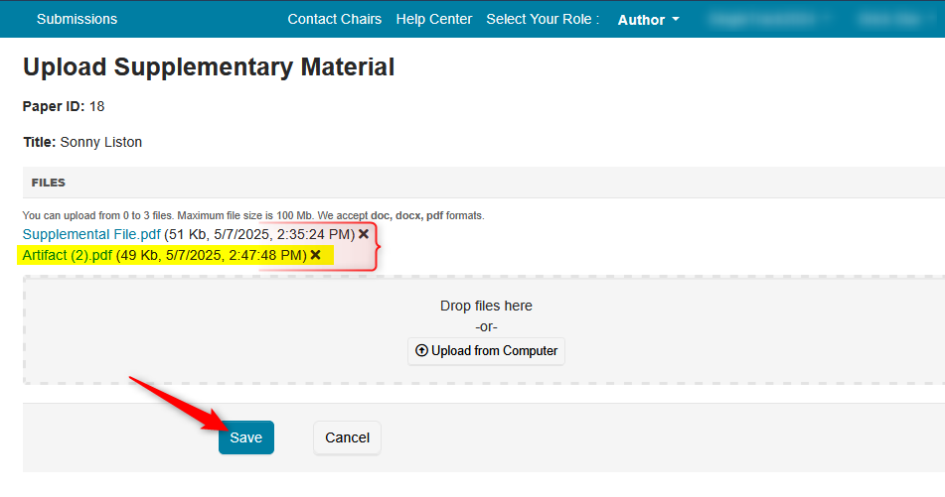Cancel the supplementary material upload
Image resolution: width=945 pixels, height=497 pixels.
347,437
